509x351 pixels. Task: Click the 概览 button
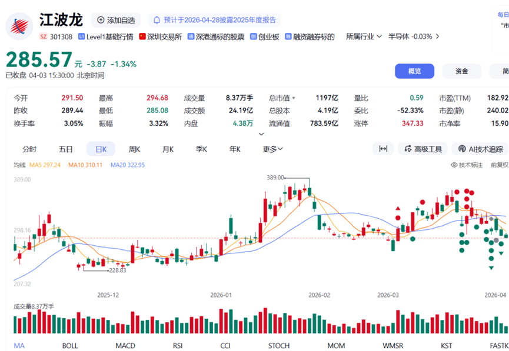coord(414,71)
